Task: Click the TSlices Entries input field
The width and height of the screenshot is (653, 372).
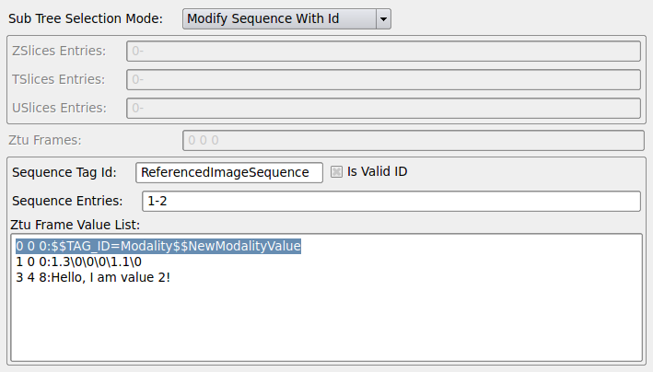Action: pyautogui.click(x=383, y=79)
